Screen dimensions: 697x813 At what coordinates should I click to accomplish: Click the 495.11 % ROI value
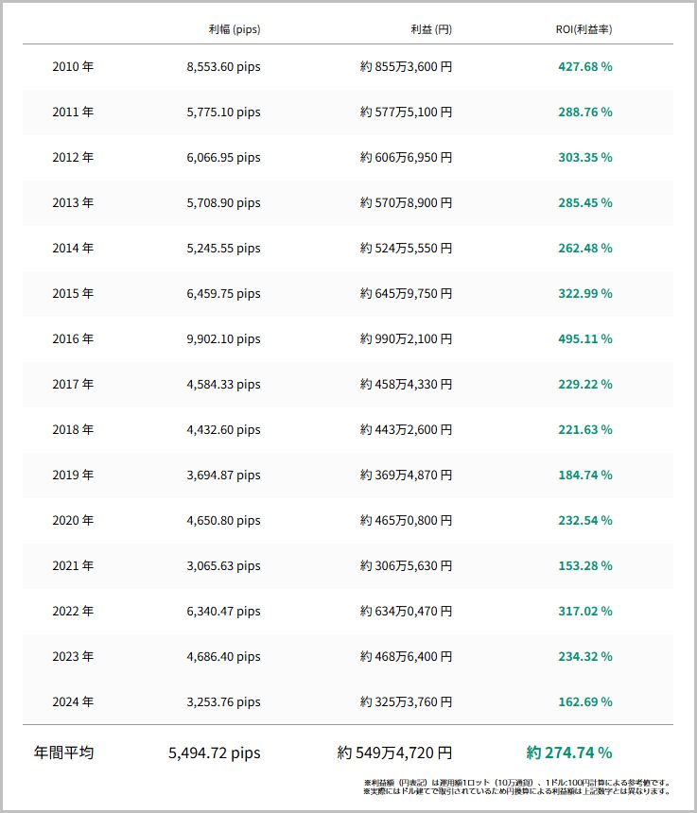click(584, 339)
